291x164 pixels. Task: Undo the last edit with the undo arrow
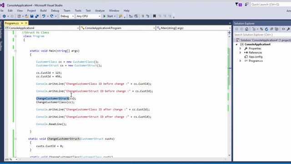(44, 16)
